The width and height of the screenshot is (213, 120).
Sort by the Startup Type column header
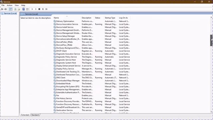click(111, 18)
